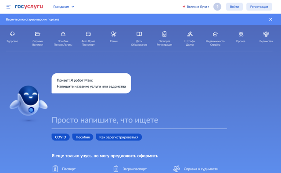
Task: Select the COVID suggestion chip
Action: (61, 137)
